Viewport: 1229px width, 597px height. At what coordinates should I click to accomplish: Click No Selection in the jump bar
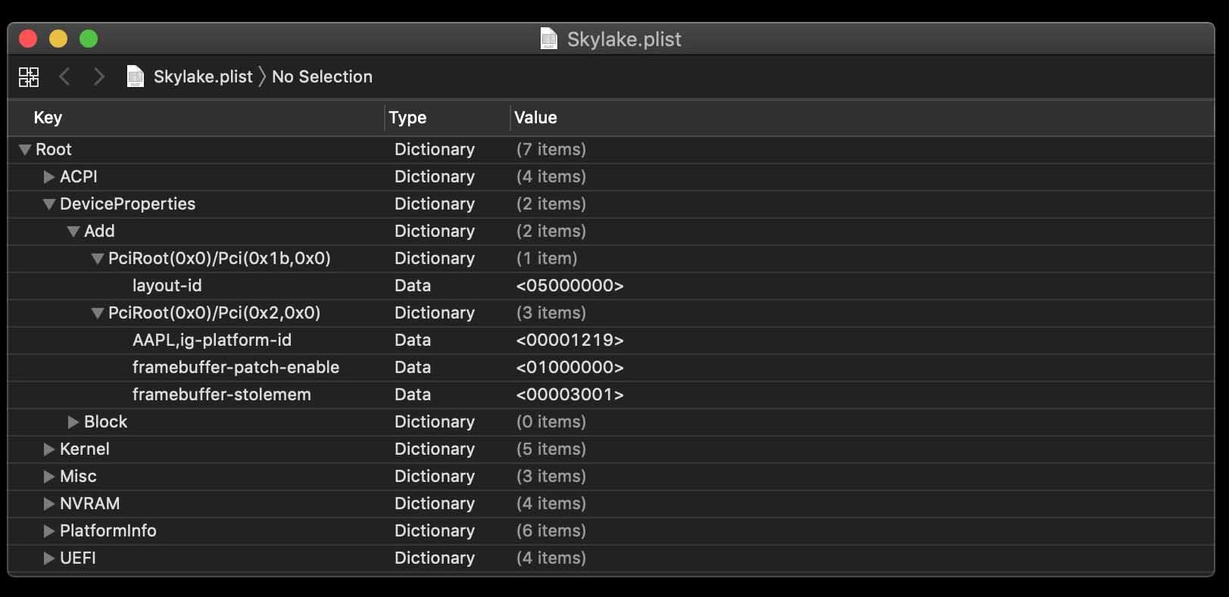[322, 76]
